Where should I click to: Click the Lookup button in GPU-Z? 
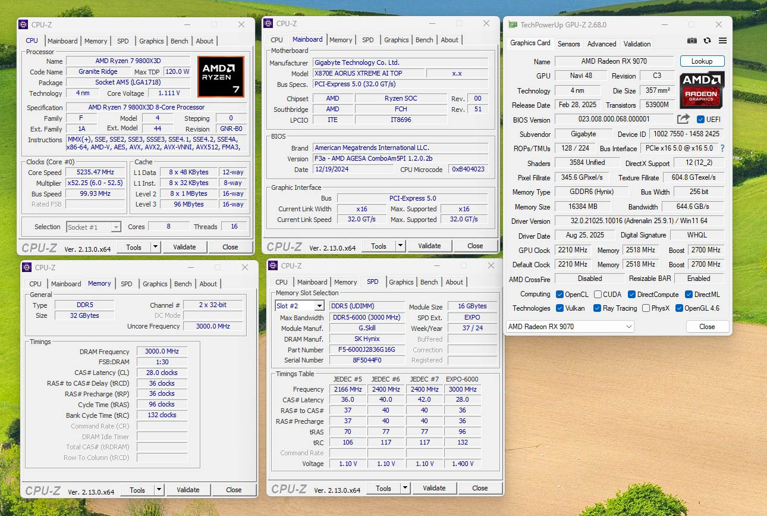702,61
